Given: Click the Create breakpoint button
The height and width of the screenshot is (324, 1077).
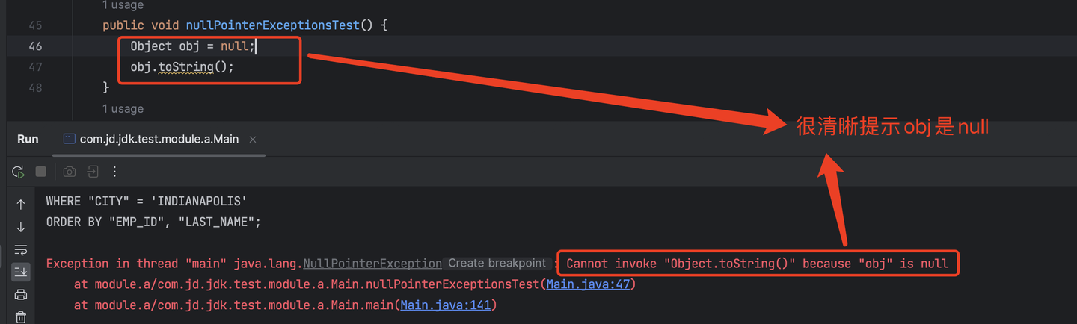Looking at the screenshot, I should click(x=497, y=263).
